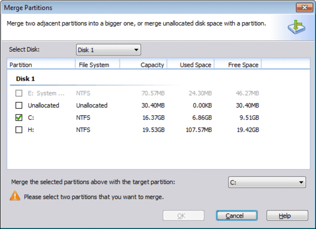Close the Merge Partitions dialog

[304, 7]
